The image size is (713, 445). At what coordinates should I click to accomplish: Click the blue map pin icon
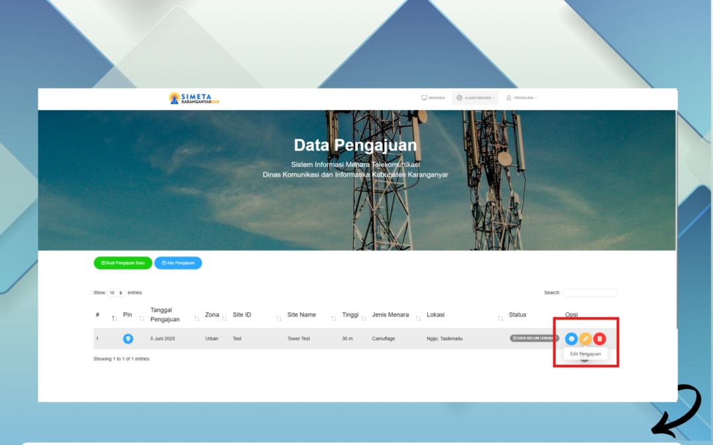coord(128,339)
